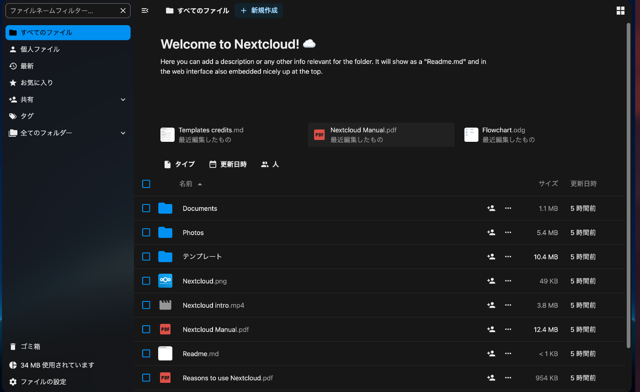Select すべてのファイル in the sidebar

(x=68, y=32)
